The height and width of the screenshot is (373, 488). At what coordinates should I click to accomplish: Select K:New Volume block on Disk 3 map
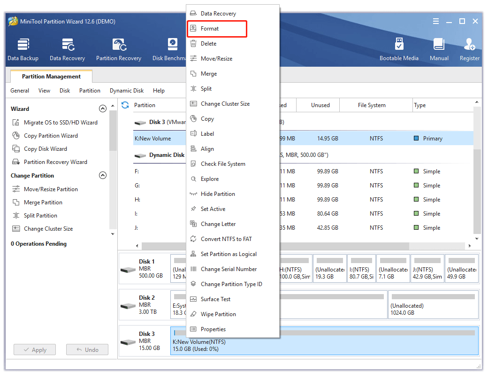[x=324, y=341]
